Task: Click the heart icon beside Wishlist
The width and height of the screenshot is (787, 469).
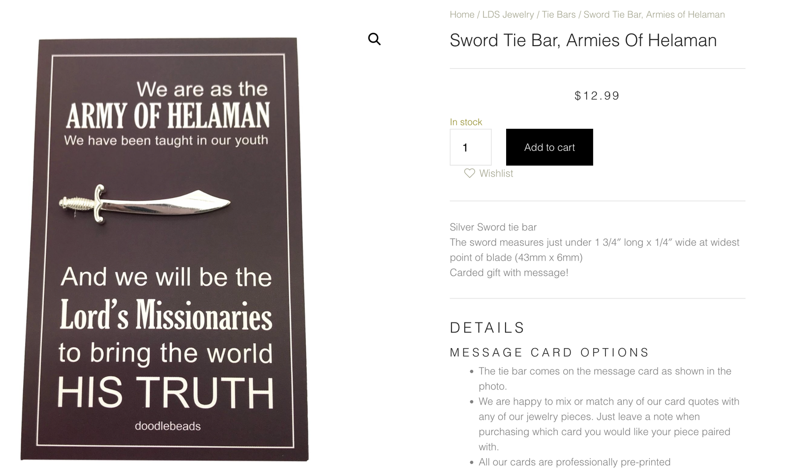Action: tap(470, 173)
